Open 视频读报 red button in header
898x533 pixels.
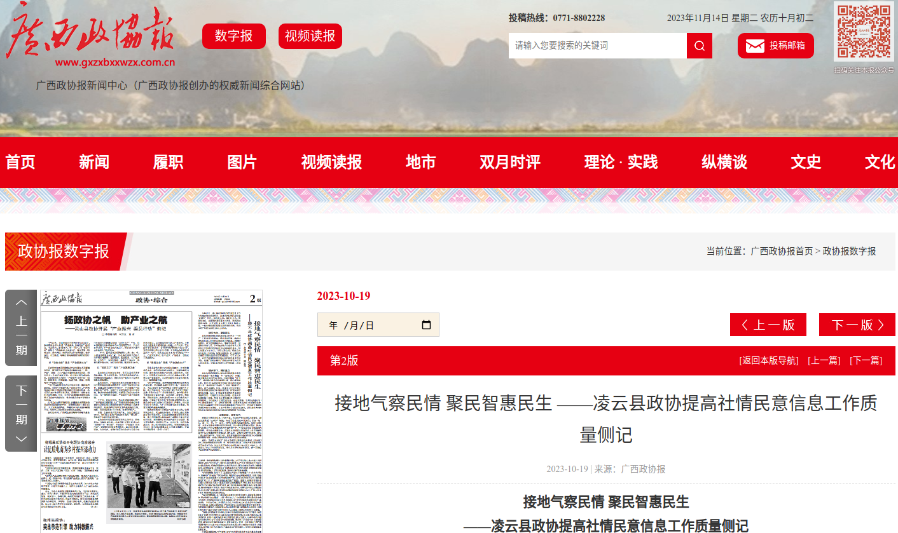click(x=310, y=36)
